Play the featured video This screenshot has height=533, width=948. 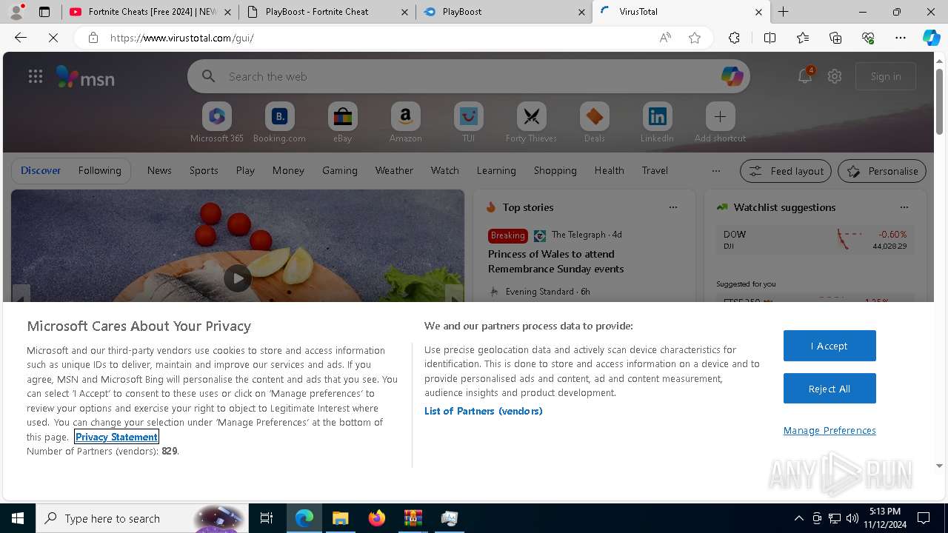point(238,278)
